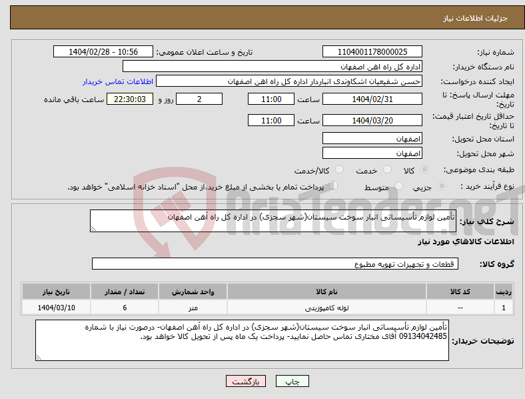The height and width of the screenshot is (399, 525).
Task: Click the متر unit cell
Action: click(x=193, y=308)
